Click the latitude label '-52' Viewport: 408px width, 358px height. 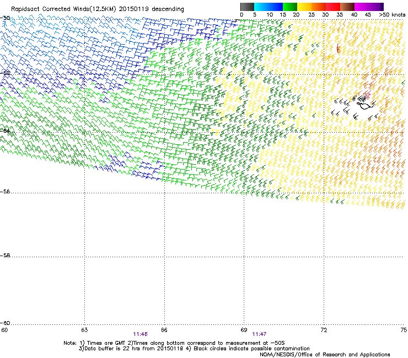coord(5,73)
